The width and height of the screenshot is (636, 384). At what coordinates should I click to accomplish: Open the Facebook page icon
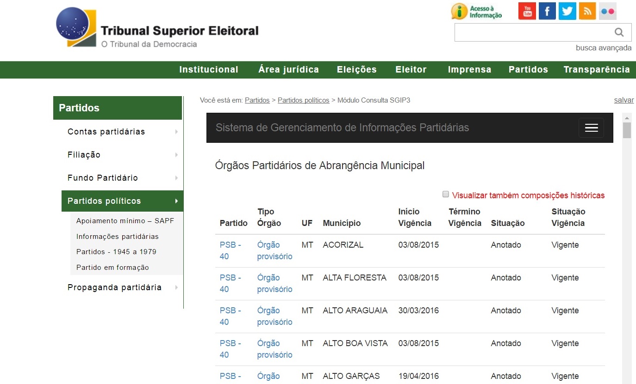[547, 11]
